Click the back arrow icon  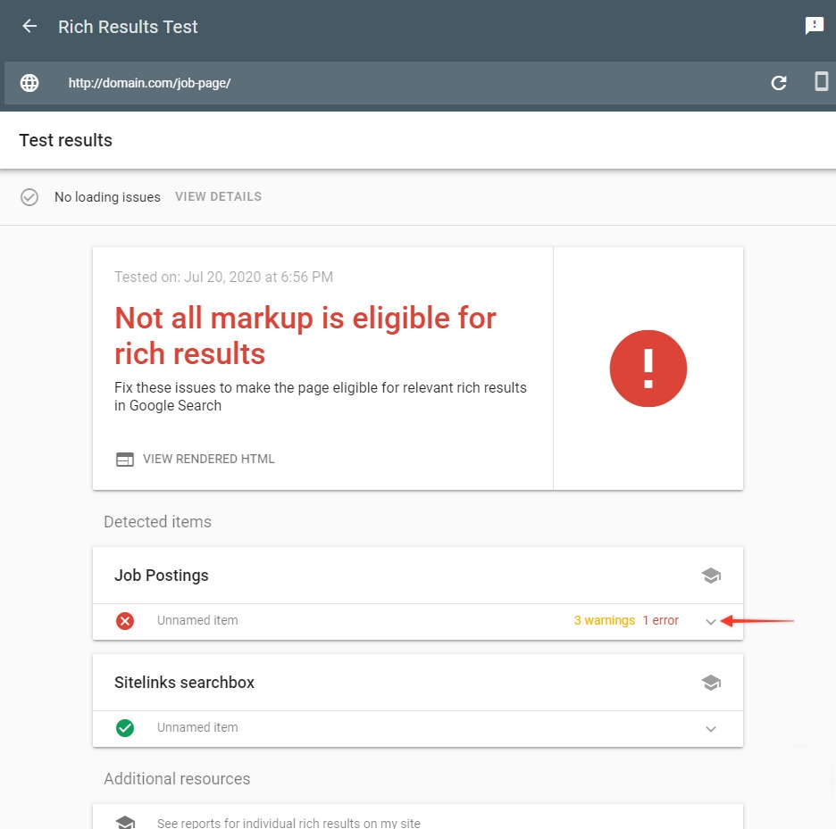click(x=29, y=27)
